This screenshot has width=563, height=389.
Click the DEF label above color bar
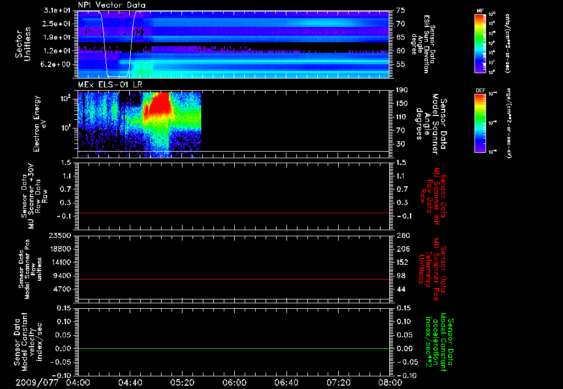click(x=481, y=91)
